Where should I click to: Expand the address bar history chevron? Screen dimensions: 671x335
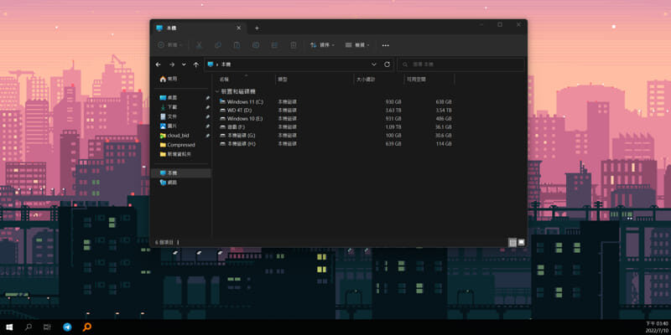click(x=373, y=64)
